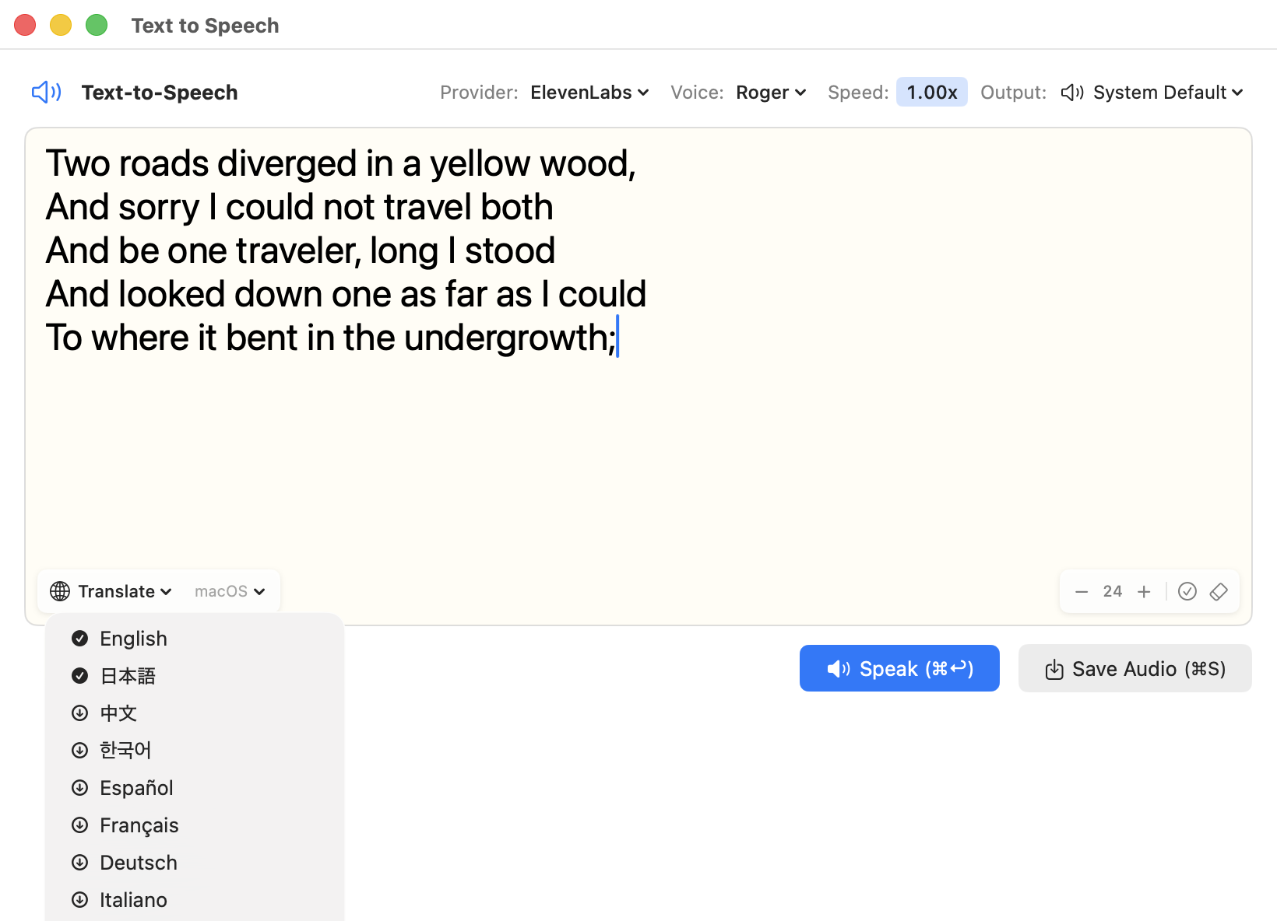
Task: Open the Voice dropdown showing Roger
Action: 770,93
